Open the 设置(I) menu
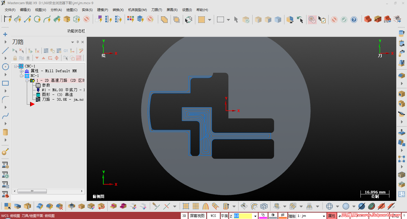This screenshot has width=407, height=219. click(x=187, y=10)
